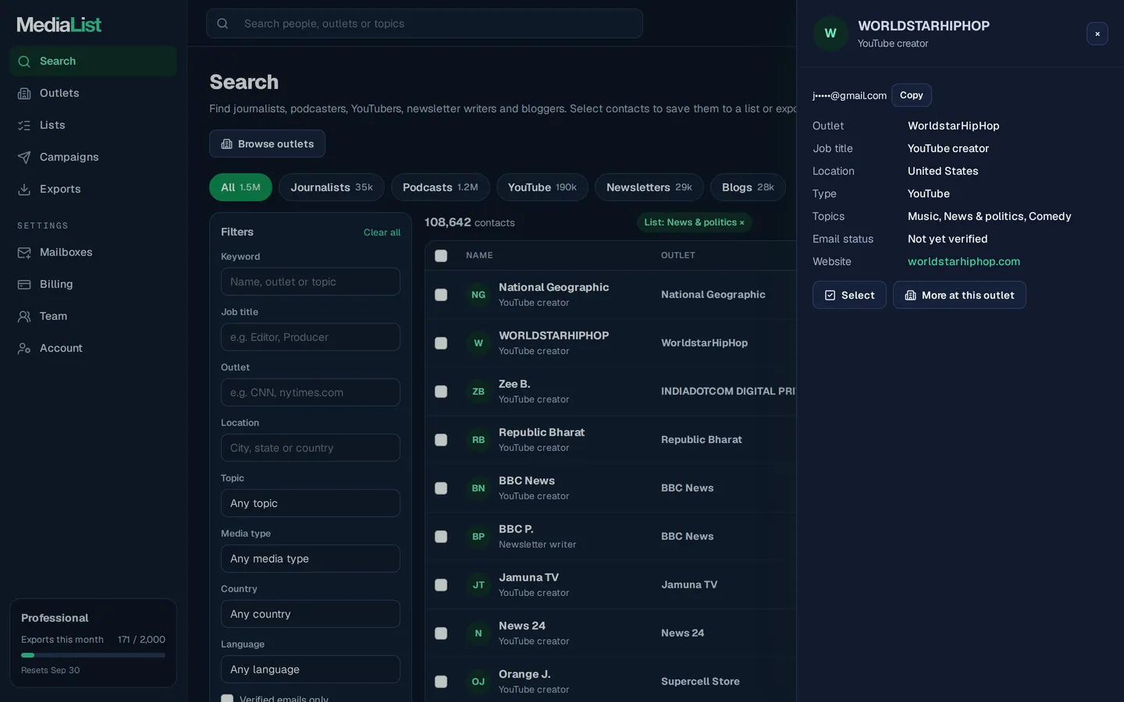This screenshot has width=1124, height=702.
Task: Click the Job title filter input
Action: 311,337
